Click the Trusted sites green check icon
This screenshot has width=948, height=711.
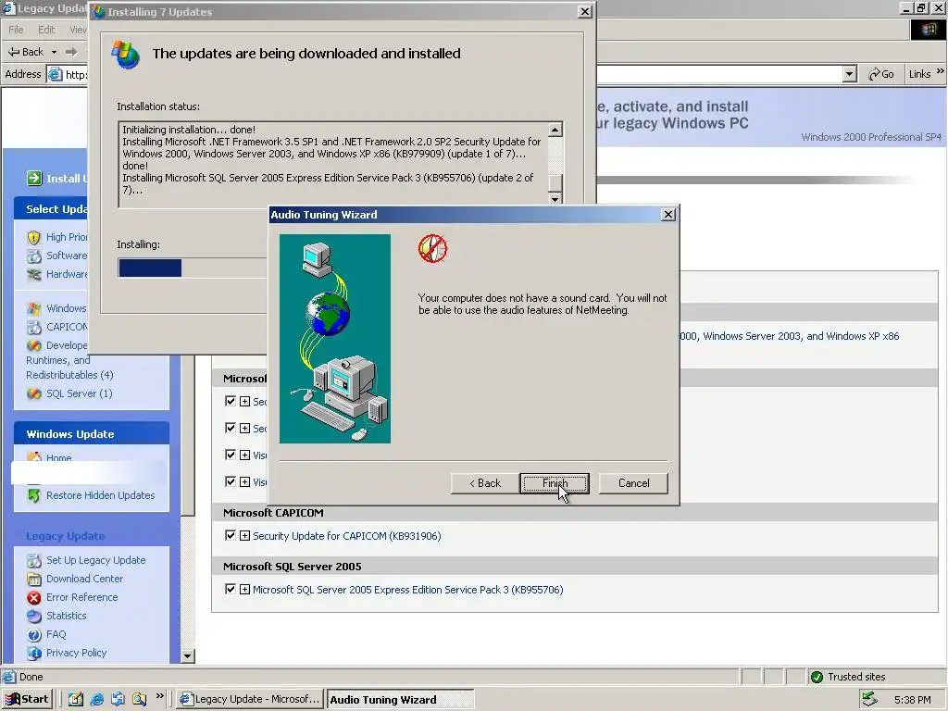click(x=817, y=677)
